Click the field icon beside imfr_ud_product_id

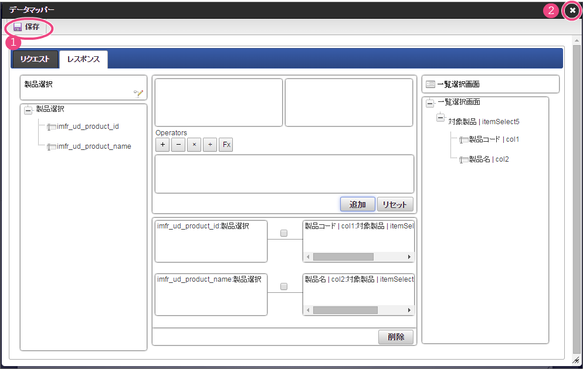51,127
